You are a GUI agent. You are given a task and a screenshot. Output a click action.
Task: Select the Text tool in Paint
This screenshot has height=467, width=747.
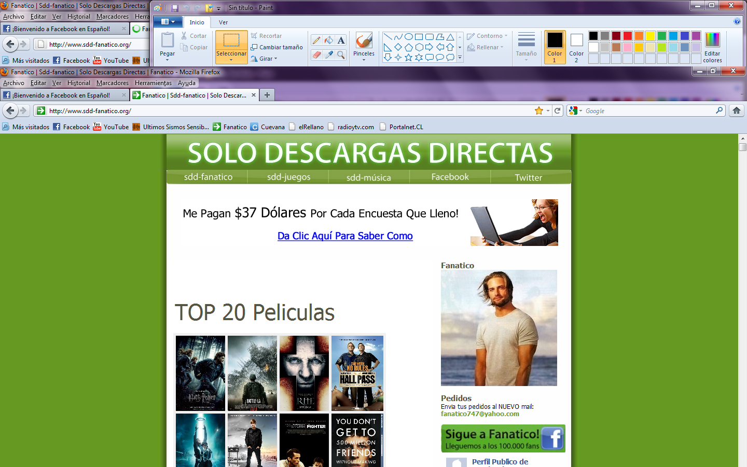(x=341, y=40)
